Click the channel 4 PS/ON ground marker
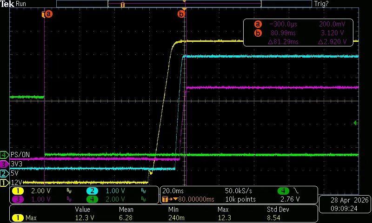Viewport: 372px width, 223px height. [x=4, y=155]
